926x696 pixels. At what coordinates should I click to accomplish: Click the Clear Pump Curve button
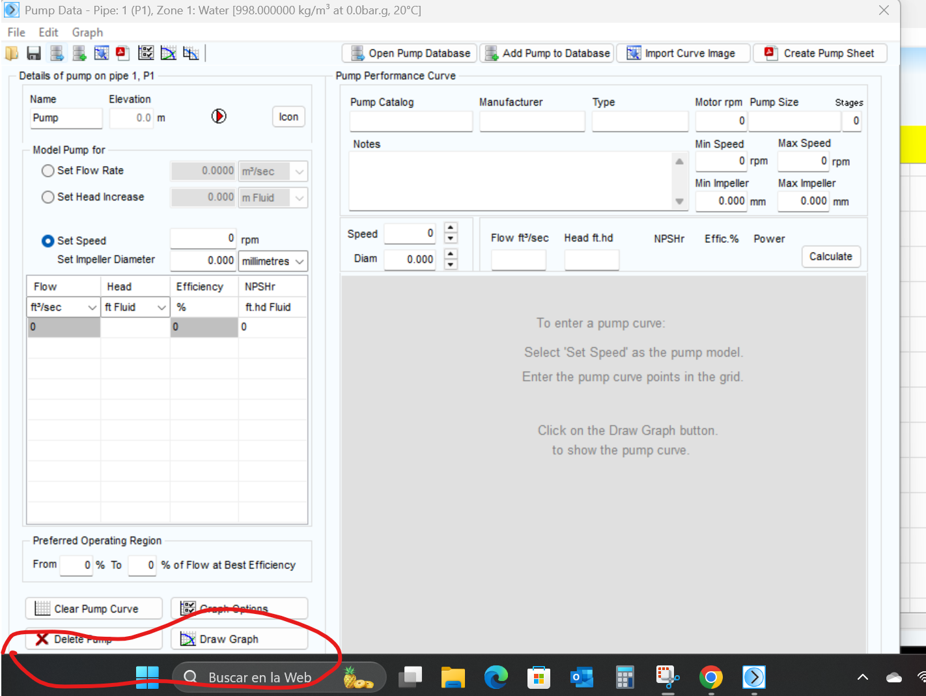pos(94,609)
